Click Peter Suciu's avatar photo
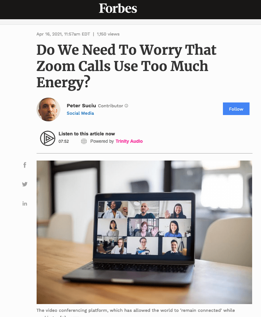 [x=48, y=109]
